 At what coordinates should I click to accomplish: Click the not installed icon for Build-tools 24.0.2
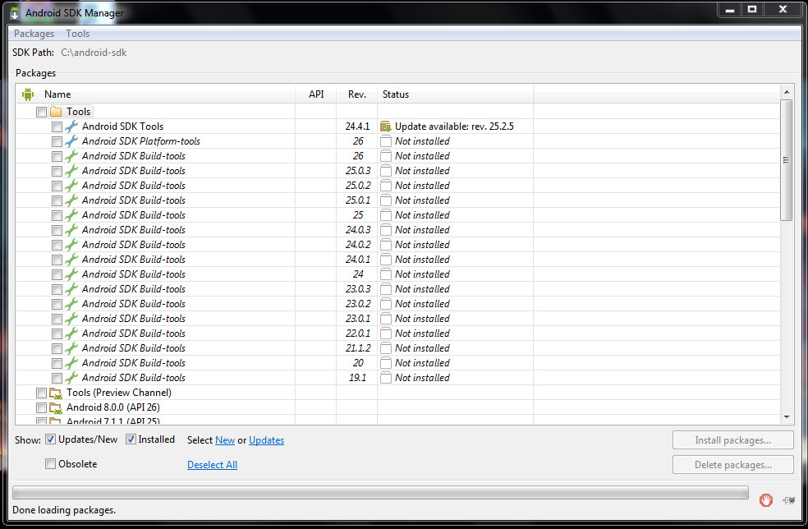[385, 245]
